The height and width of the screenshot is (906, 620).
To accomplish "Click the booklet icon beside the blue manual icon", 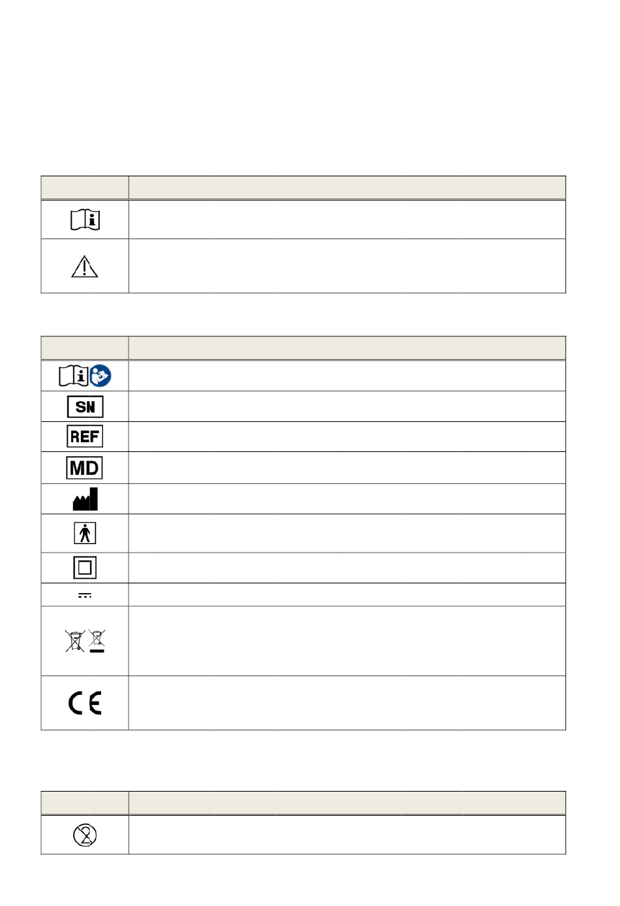I will [x=74, y=376].
